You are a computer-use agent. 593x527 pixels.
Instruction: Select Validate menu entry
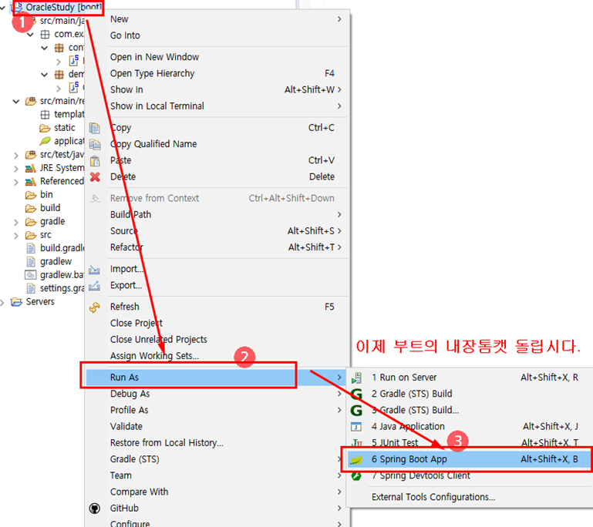click(217, 426)
